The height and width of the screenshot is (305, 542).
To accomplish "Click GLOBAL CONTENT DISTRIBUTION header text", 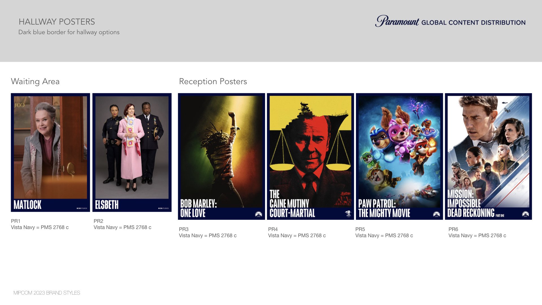I will 473,23.
